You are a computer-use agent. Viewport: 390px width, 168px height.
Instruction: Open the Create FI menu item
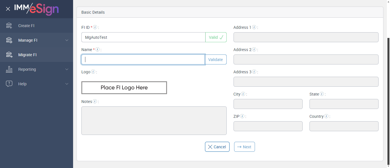point(26,26)
